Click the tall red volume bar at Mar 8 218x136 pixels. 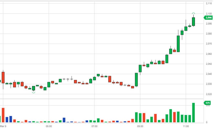pos(3,115)
